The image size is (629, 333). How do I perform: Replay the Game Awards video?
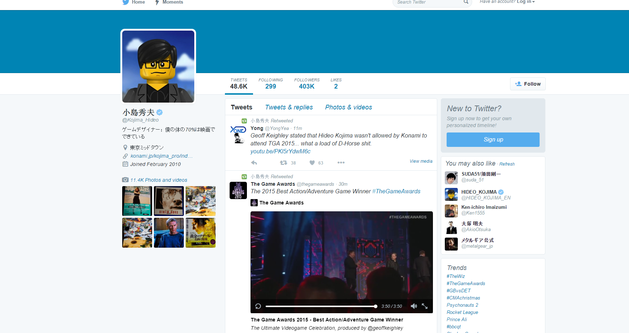(x=258, y=306)
